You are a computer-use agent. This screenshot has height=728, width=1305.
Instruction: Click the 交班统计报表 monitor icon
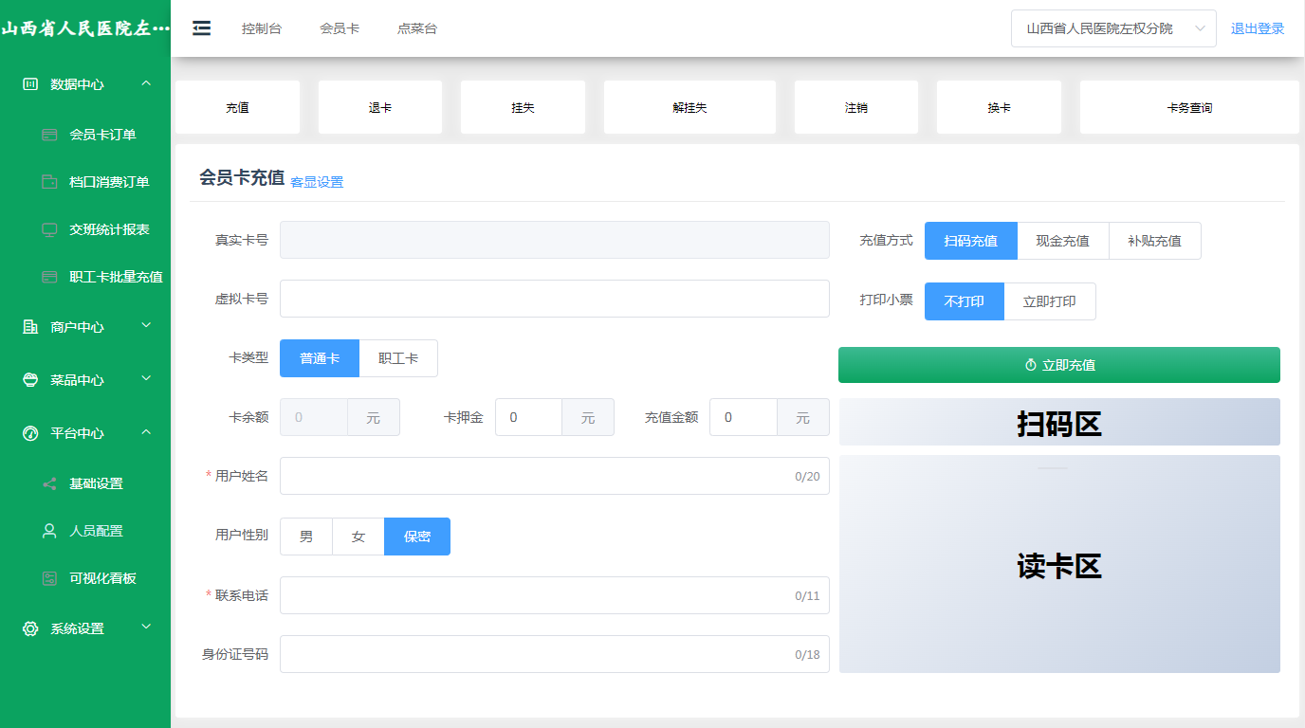(50, 229)
